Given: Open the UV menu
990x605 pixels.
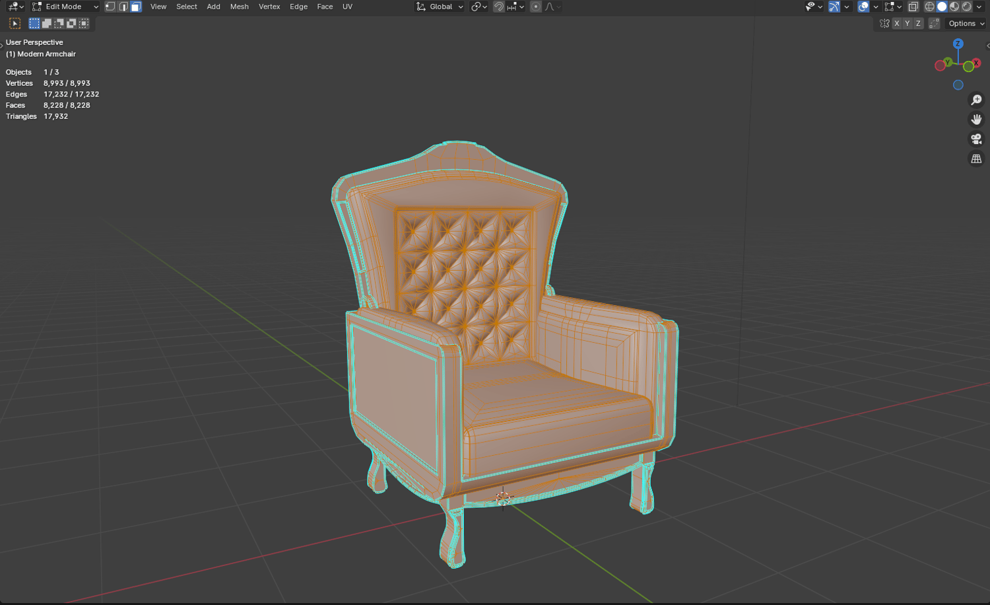Looking at the screenshot, I should 347,7.
